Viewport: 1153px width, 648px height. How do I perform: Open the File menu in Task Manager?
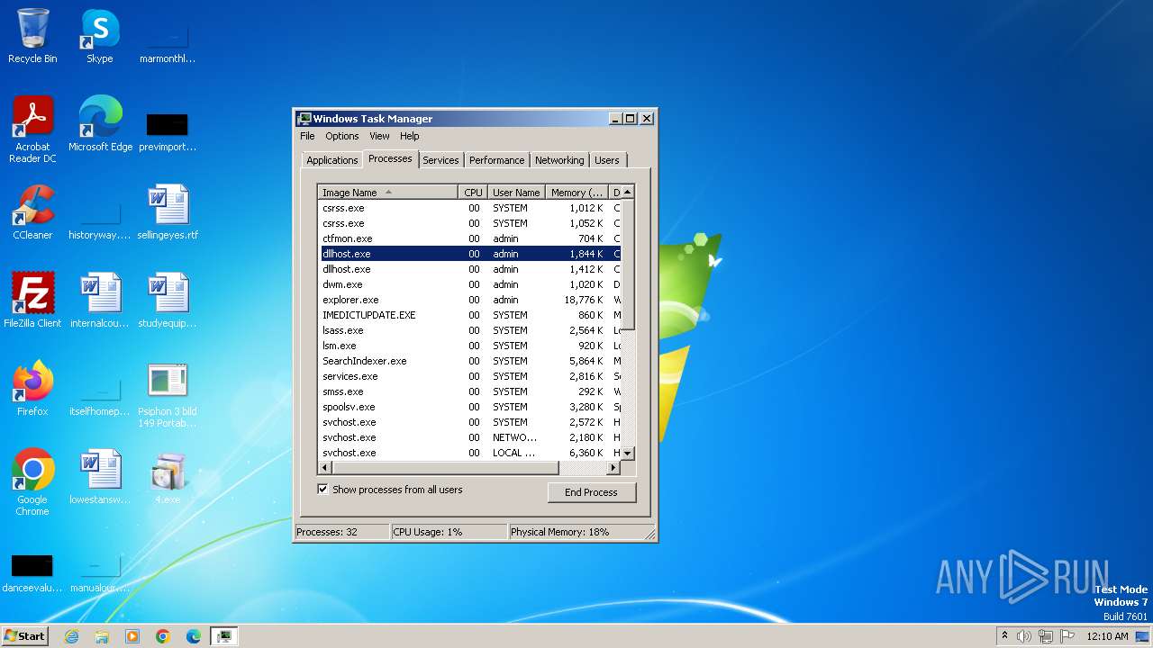pyautogui.click(x=307, y=136)
